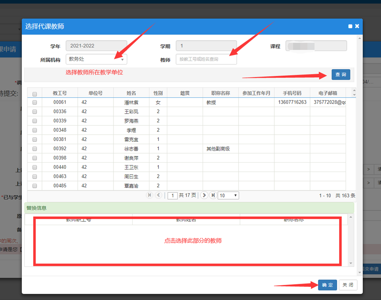The height and width of the screenshot is (300, 381).
Task: Maximize the 选择代课教师 dialog
Action: point(350,26)
